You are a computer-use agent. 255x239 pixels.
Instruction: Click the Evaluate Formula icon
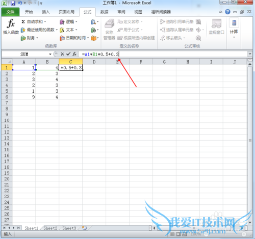coord(198,38)
